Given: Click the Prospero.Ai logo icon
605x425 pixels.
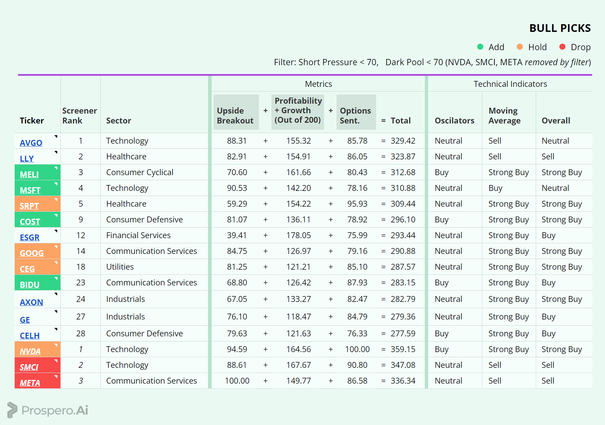Looking at the screenshot, I should (12, 410).
